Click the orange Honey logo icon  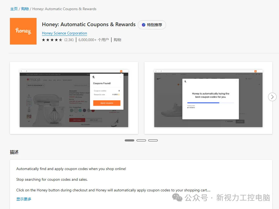coord(23,31)
